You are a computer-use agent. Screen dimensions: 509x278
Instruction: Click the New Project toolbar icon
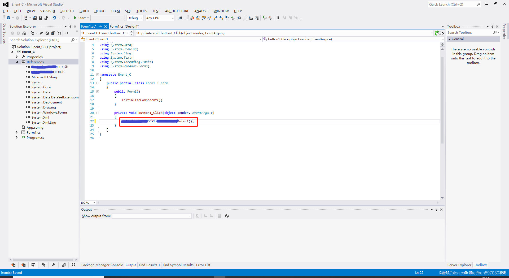tap(25, 18)
